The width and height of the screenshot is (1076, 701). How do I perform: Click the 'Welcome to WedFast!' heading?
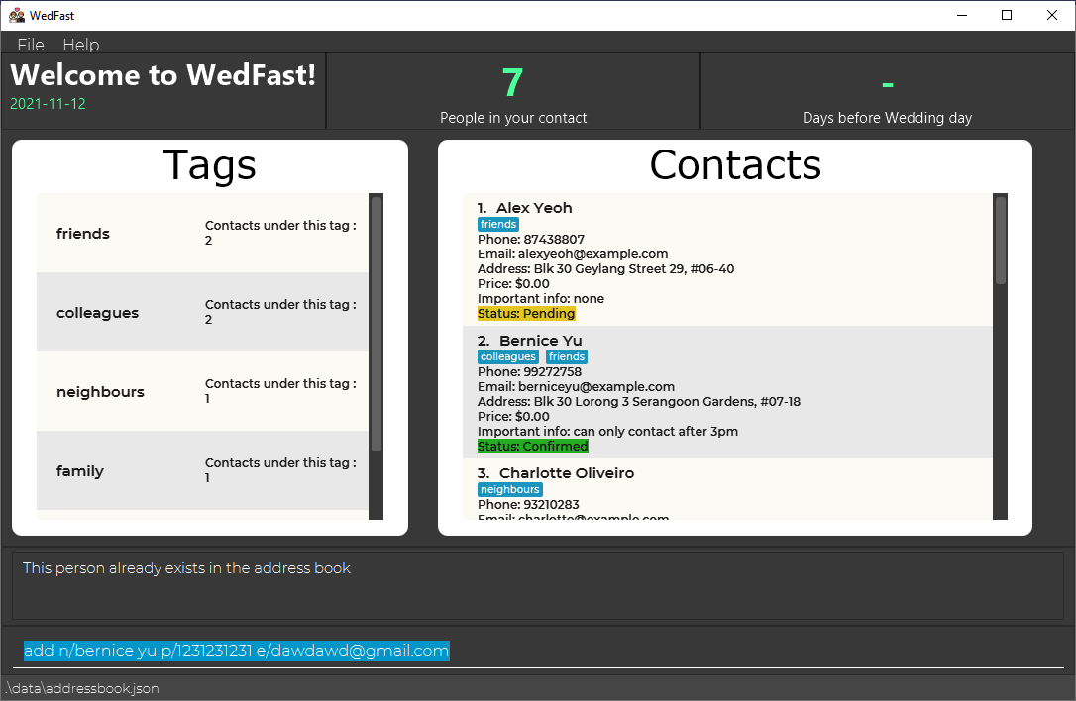(163, 75)
